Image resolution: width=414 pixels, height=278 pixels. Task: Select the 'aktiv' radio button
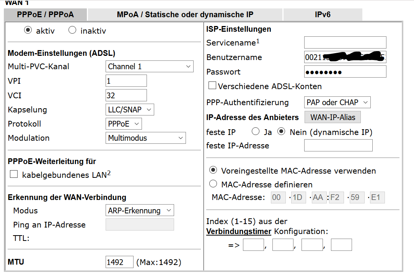point(28,30)
